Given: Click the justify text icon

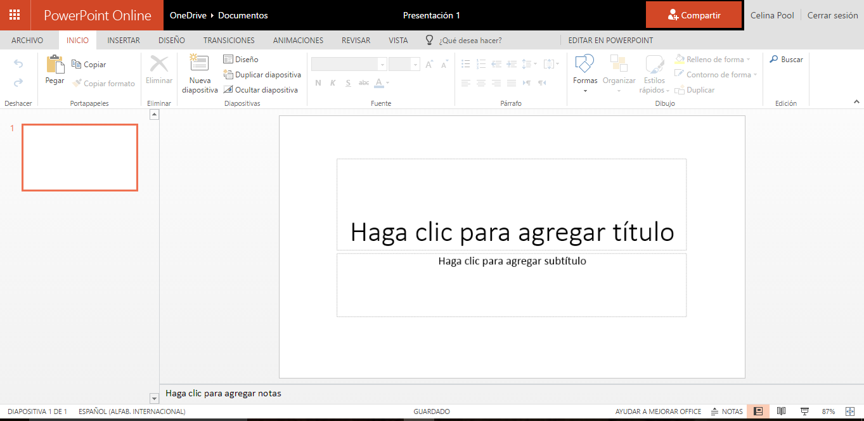Looking at the screenshot, I should pyautogui.click(x=511, y=83).
